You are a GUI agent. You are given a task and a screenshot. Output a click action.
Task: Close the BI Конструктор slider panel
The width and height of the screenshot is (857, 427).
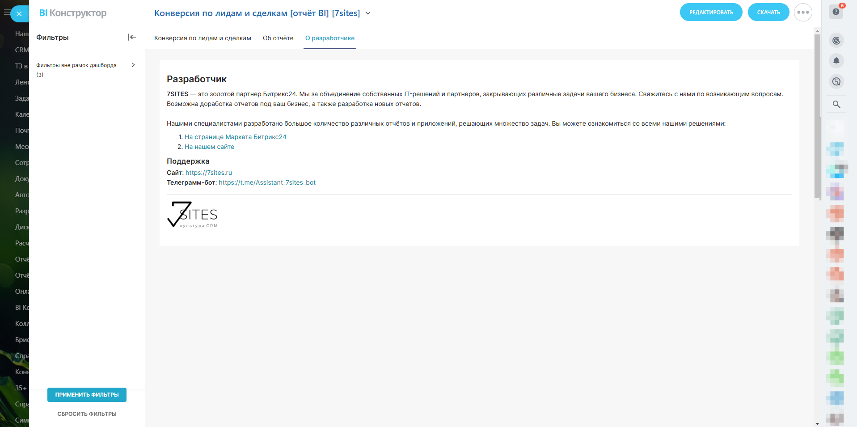(x=19, y=14)
